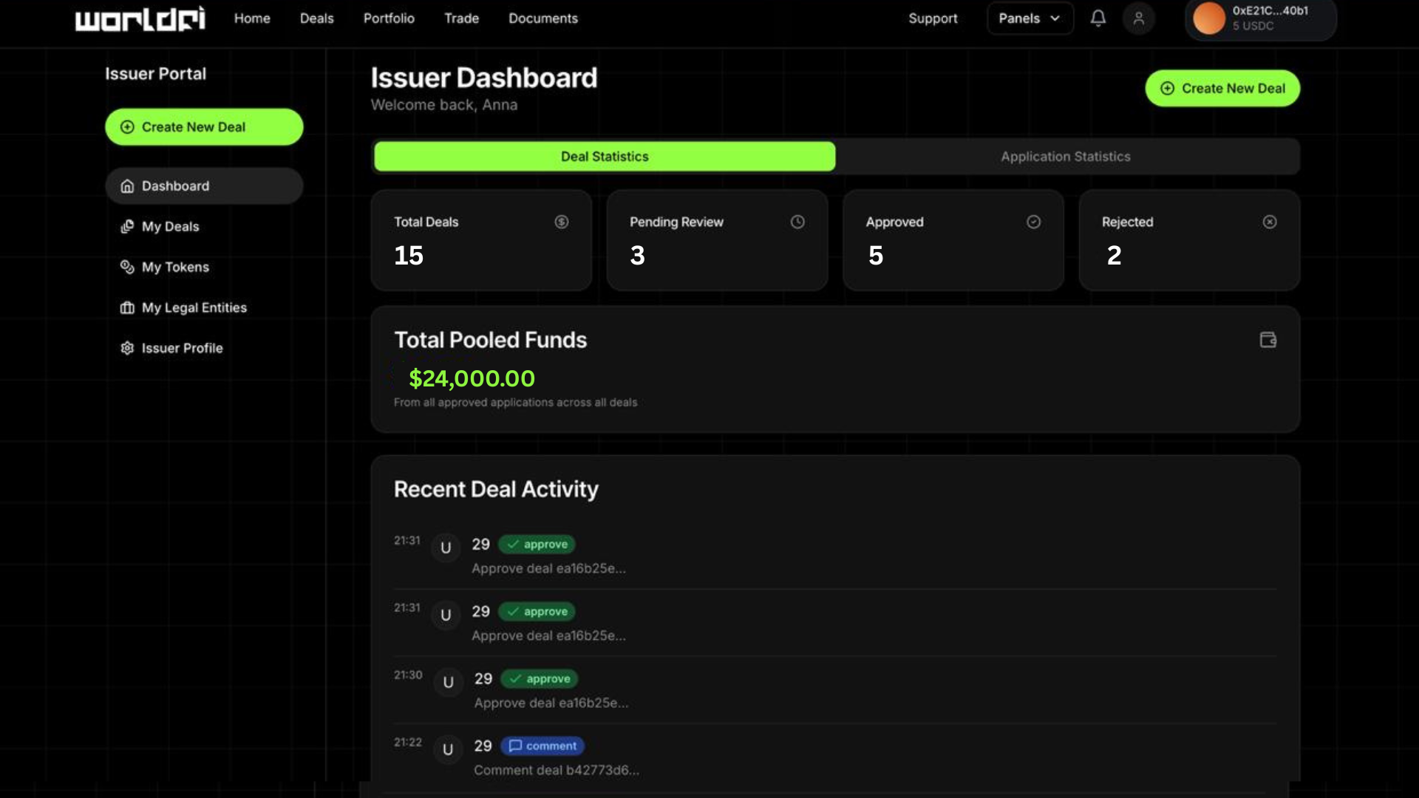Click the clock icon on Pending Review card
The height and width of the screenshot is (798, 1419).
point(797,222)
